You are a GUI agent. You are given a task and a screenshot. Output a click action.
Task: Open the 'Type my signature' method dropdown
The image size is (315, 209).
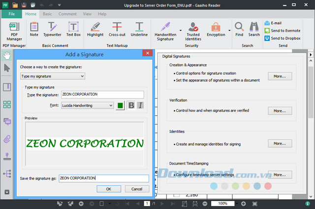coord(53,76)
